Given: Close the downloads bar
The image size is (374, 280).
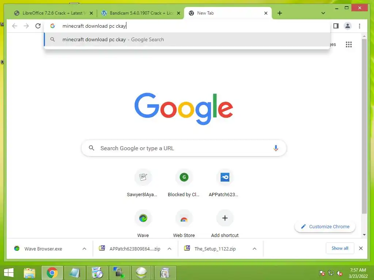Looking at the screenshot, I should (x=360, y=248).
